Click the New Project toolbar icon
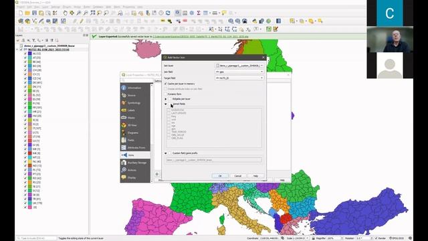This screenshot has height=241, width=428. (x=21, y=13)
